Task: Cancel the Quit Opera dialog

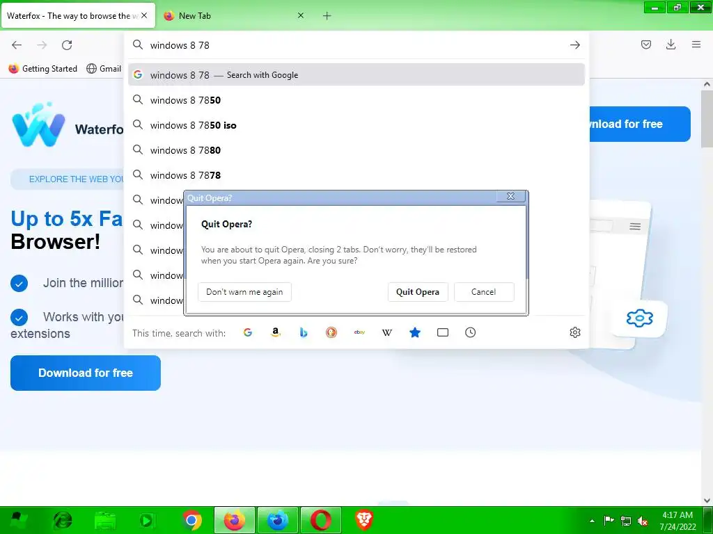Action: 484,292
